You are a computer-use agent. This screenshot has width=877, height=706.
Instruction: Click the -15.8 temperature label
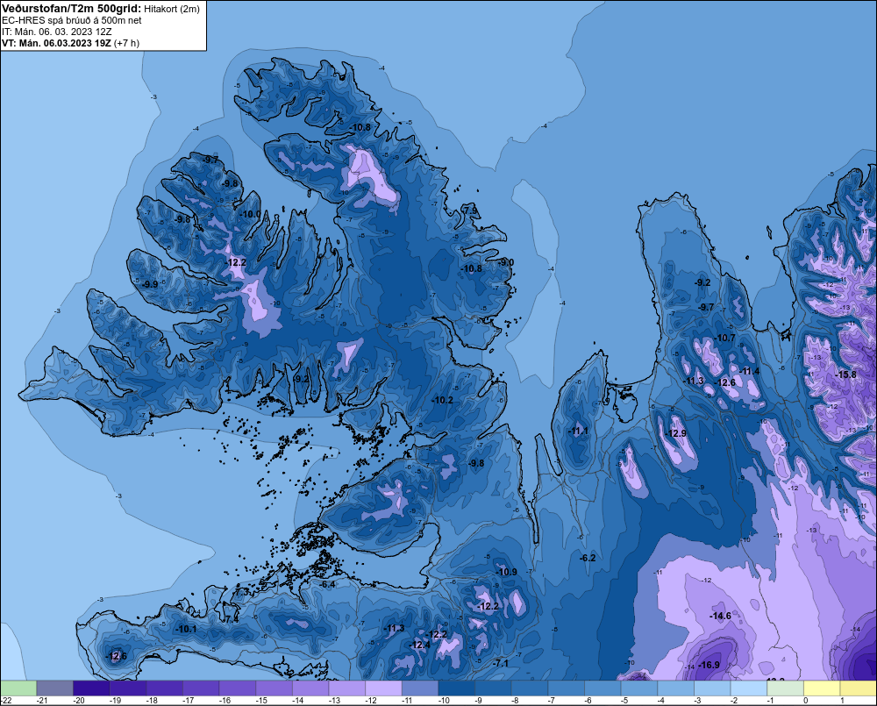(x=845, y=374)
